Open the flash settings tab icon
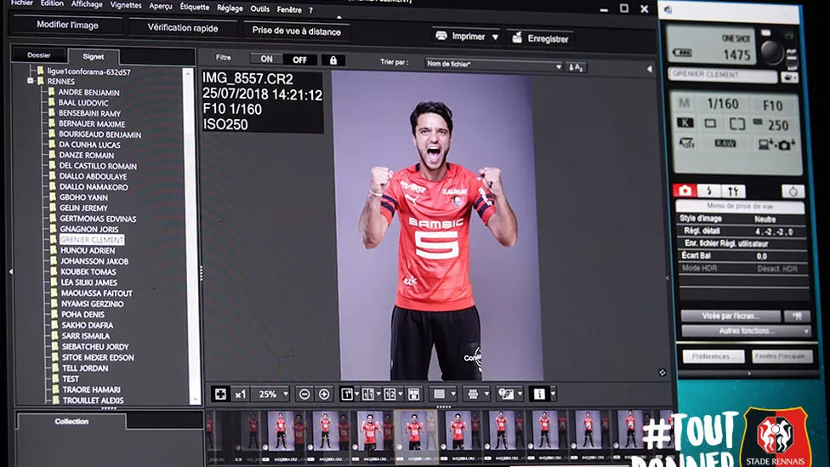Image resolution: width=830 pixels, height=467 pixels. point(708,191)
